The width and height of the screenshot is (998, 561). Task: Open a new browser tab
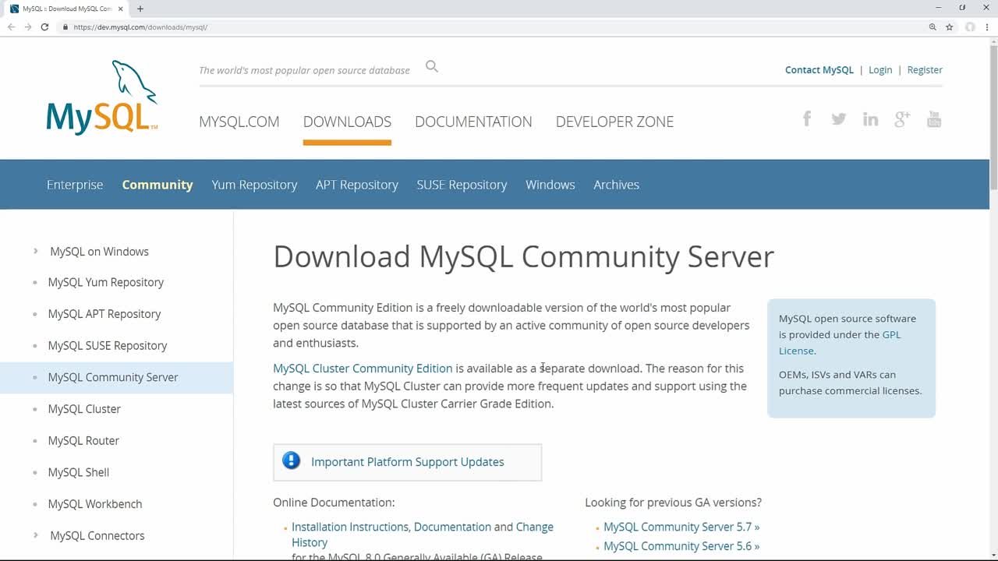140,9
